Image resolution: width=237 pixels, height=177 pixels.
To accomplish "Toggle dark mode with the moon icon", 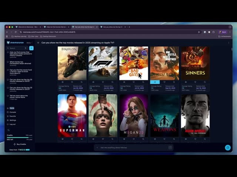I will [9, 130].
